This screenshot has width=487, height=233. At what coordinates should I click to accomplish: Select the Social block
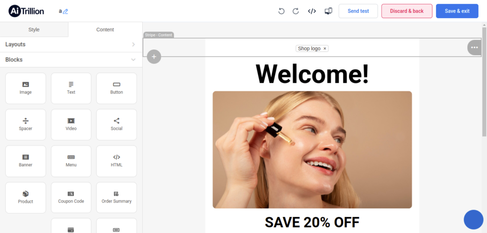tap(117, 125)
